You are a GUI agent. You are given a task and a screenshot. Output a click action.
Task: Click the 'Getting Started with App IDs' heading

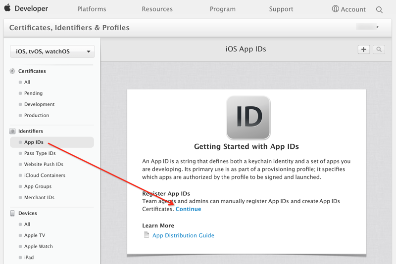pos(247,146)
